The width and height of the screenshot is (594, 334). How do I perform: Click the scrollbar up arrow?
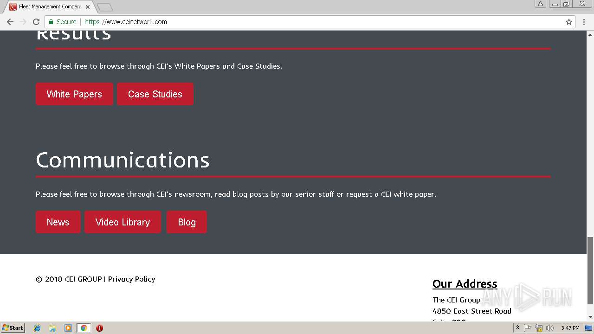[x=590, y=34]
